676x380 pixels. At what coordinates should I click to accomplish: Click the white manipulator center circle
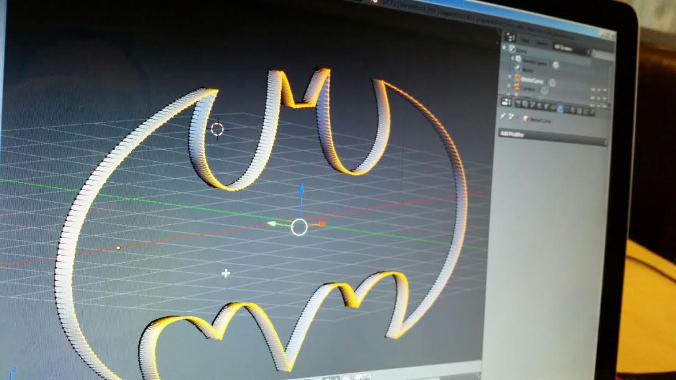coord(299,227)
